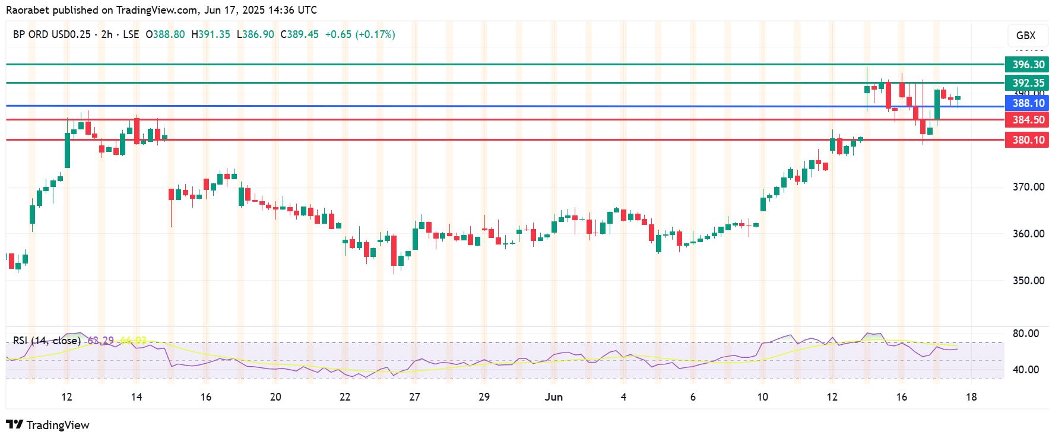Click the 40.00 RSI scale label
The image size is (1049, 435).
(x=1025, y=370)
